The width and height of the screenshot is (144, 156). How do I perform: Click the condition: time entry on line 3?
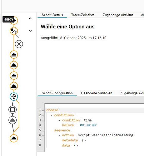click(x=77, y=120)
